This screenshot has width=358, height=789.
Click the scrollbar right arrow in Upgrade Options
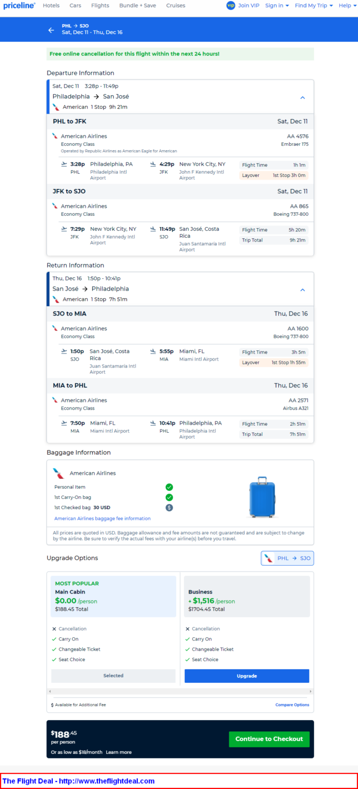click(x=310, y=691)
